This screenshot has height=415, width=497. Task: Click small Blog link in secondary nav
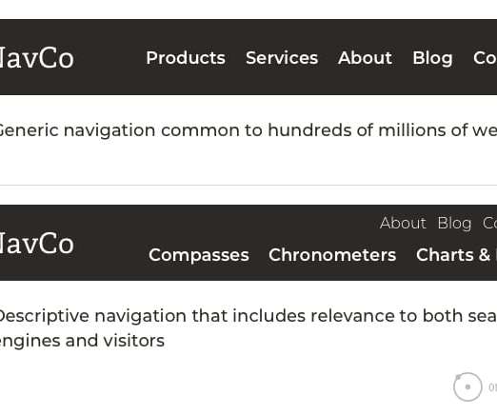[454, 224]
